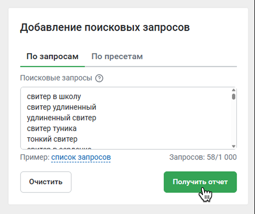Click the тонкий свитер query line
Viewport: 255px width, 214px height.
click(52, 139)
